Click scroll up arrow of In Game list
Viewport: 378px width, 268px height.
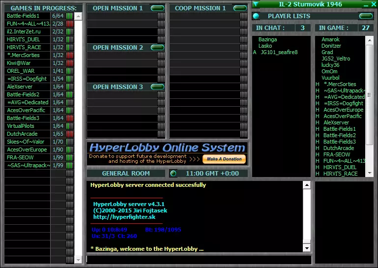coord(370,40)
